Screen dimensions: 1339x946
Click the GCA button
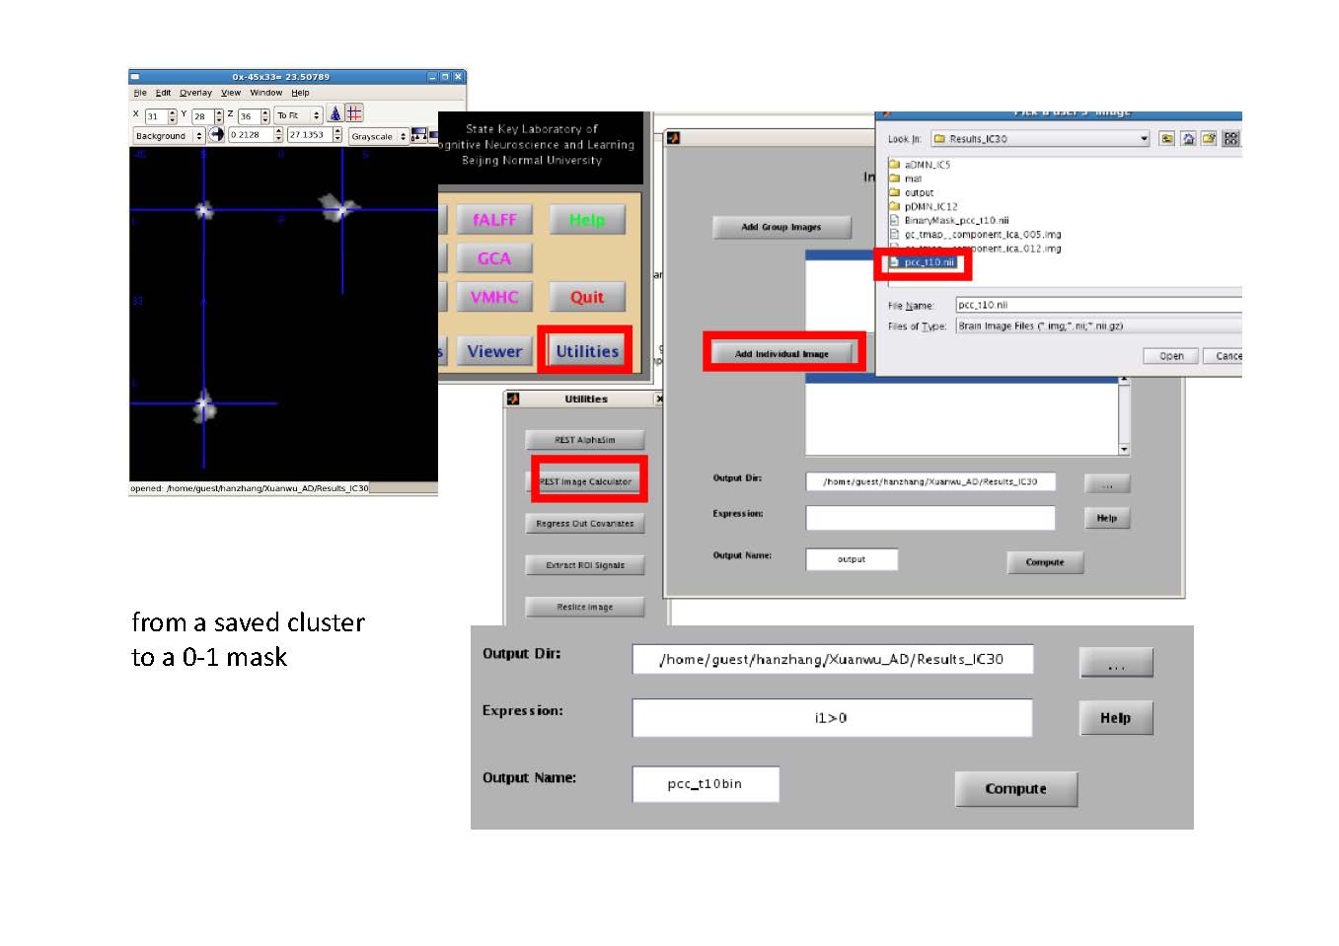click(494, 258)
